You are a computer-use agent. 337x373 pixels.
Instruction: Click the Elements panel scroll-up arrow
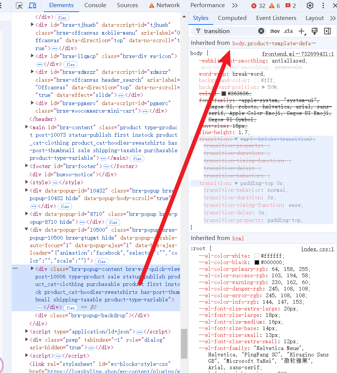pos(184,17)
